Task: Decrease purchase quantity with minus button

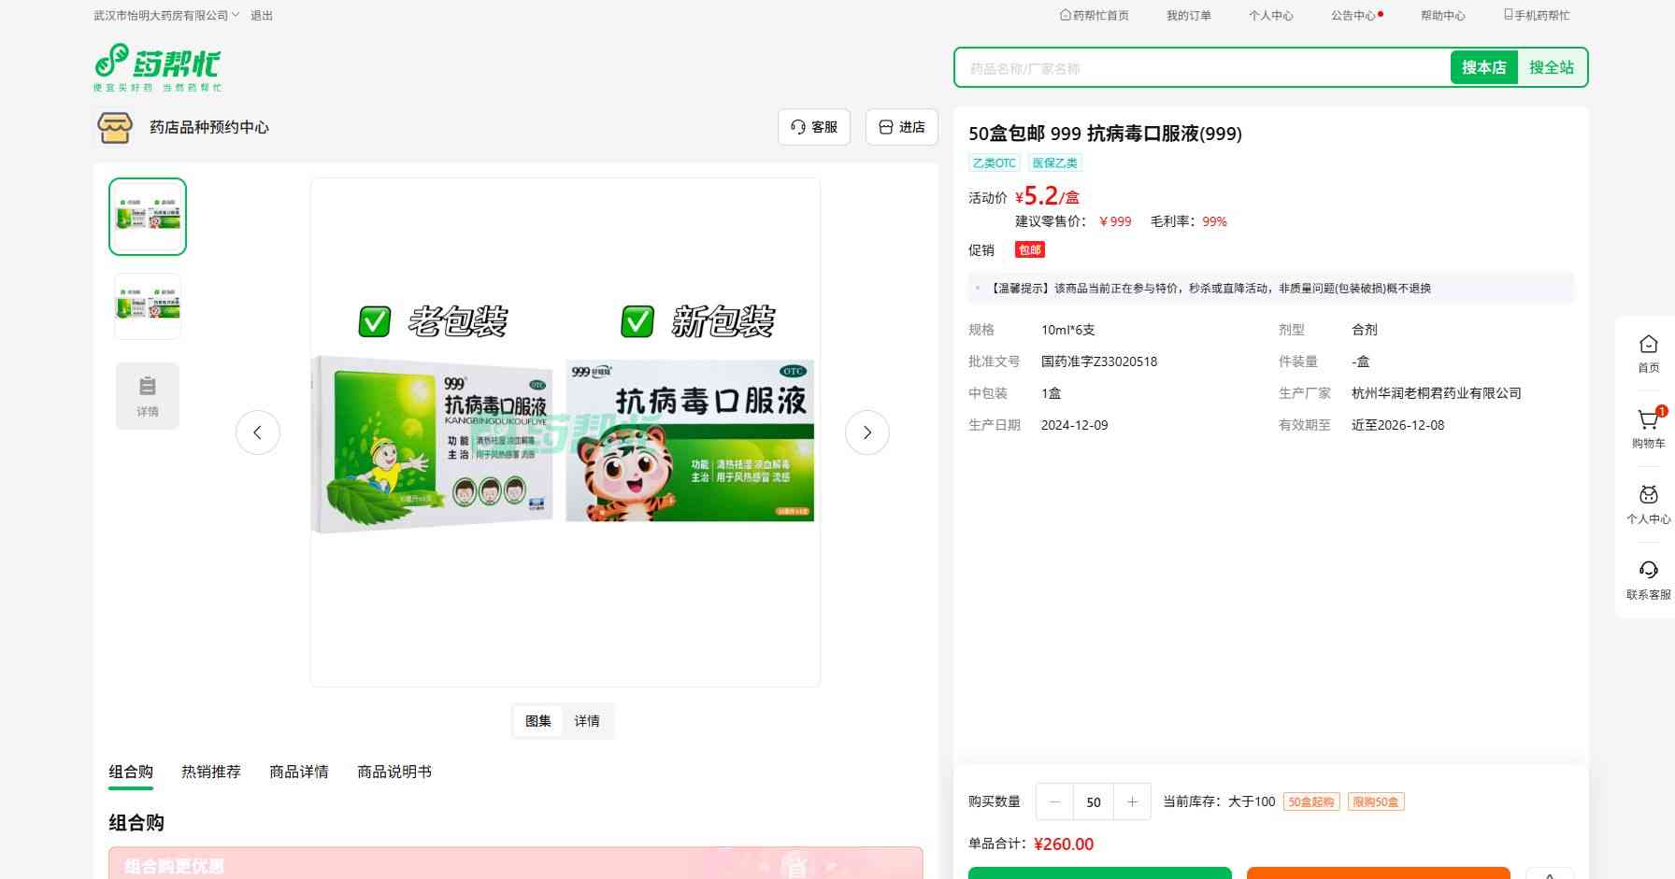Action: 1055,802
